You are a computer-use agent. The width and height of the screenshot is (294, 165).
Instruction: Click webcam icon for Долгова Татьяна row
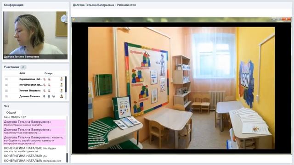tap(49, 96)
